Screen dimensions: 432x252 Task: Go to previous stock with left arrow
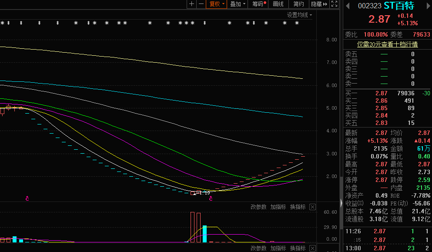pos(347,6)
